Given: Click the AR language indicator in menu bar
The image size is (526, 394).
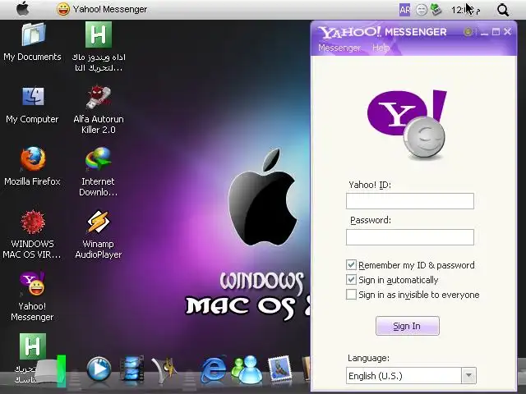Looking at the screenshot, I should 404,10.
